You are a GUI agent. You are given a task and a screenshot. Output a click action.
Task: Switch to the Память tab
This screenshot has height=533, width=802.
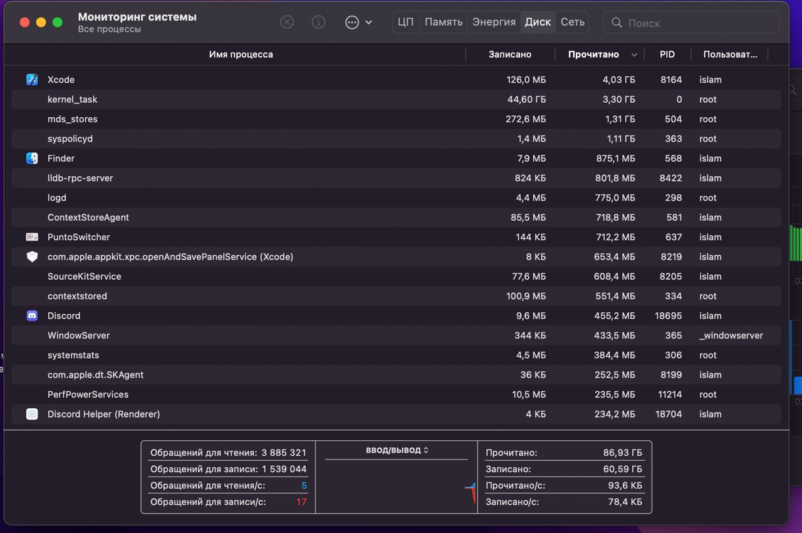(444, 22)
